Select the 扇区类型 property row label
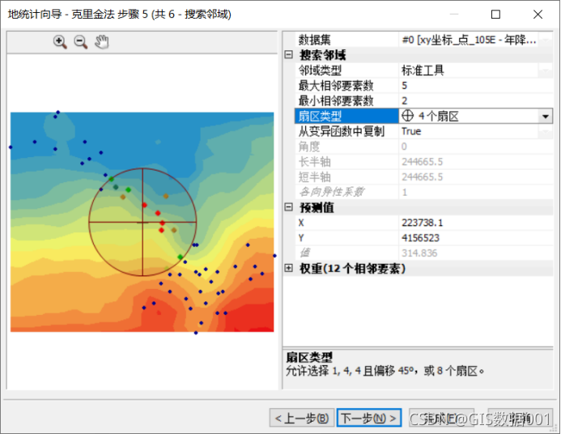The image size is (561, 434). click(x=346, y=117)
